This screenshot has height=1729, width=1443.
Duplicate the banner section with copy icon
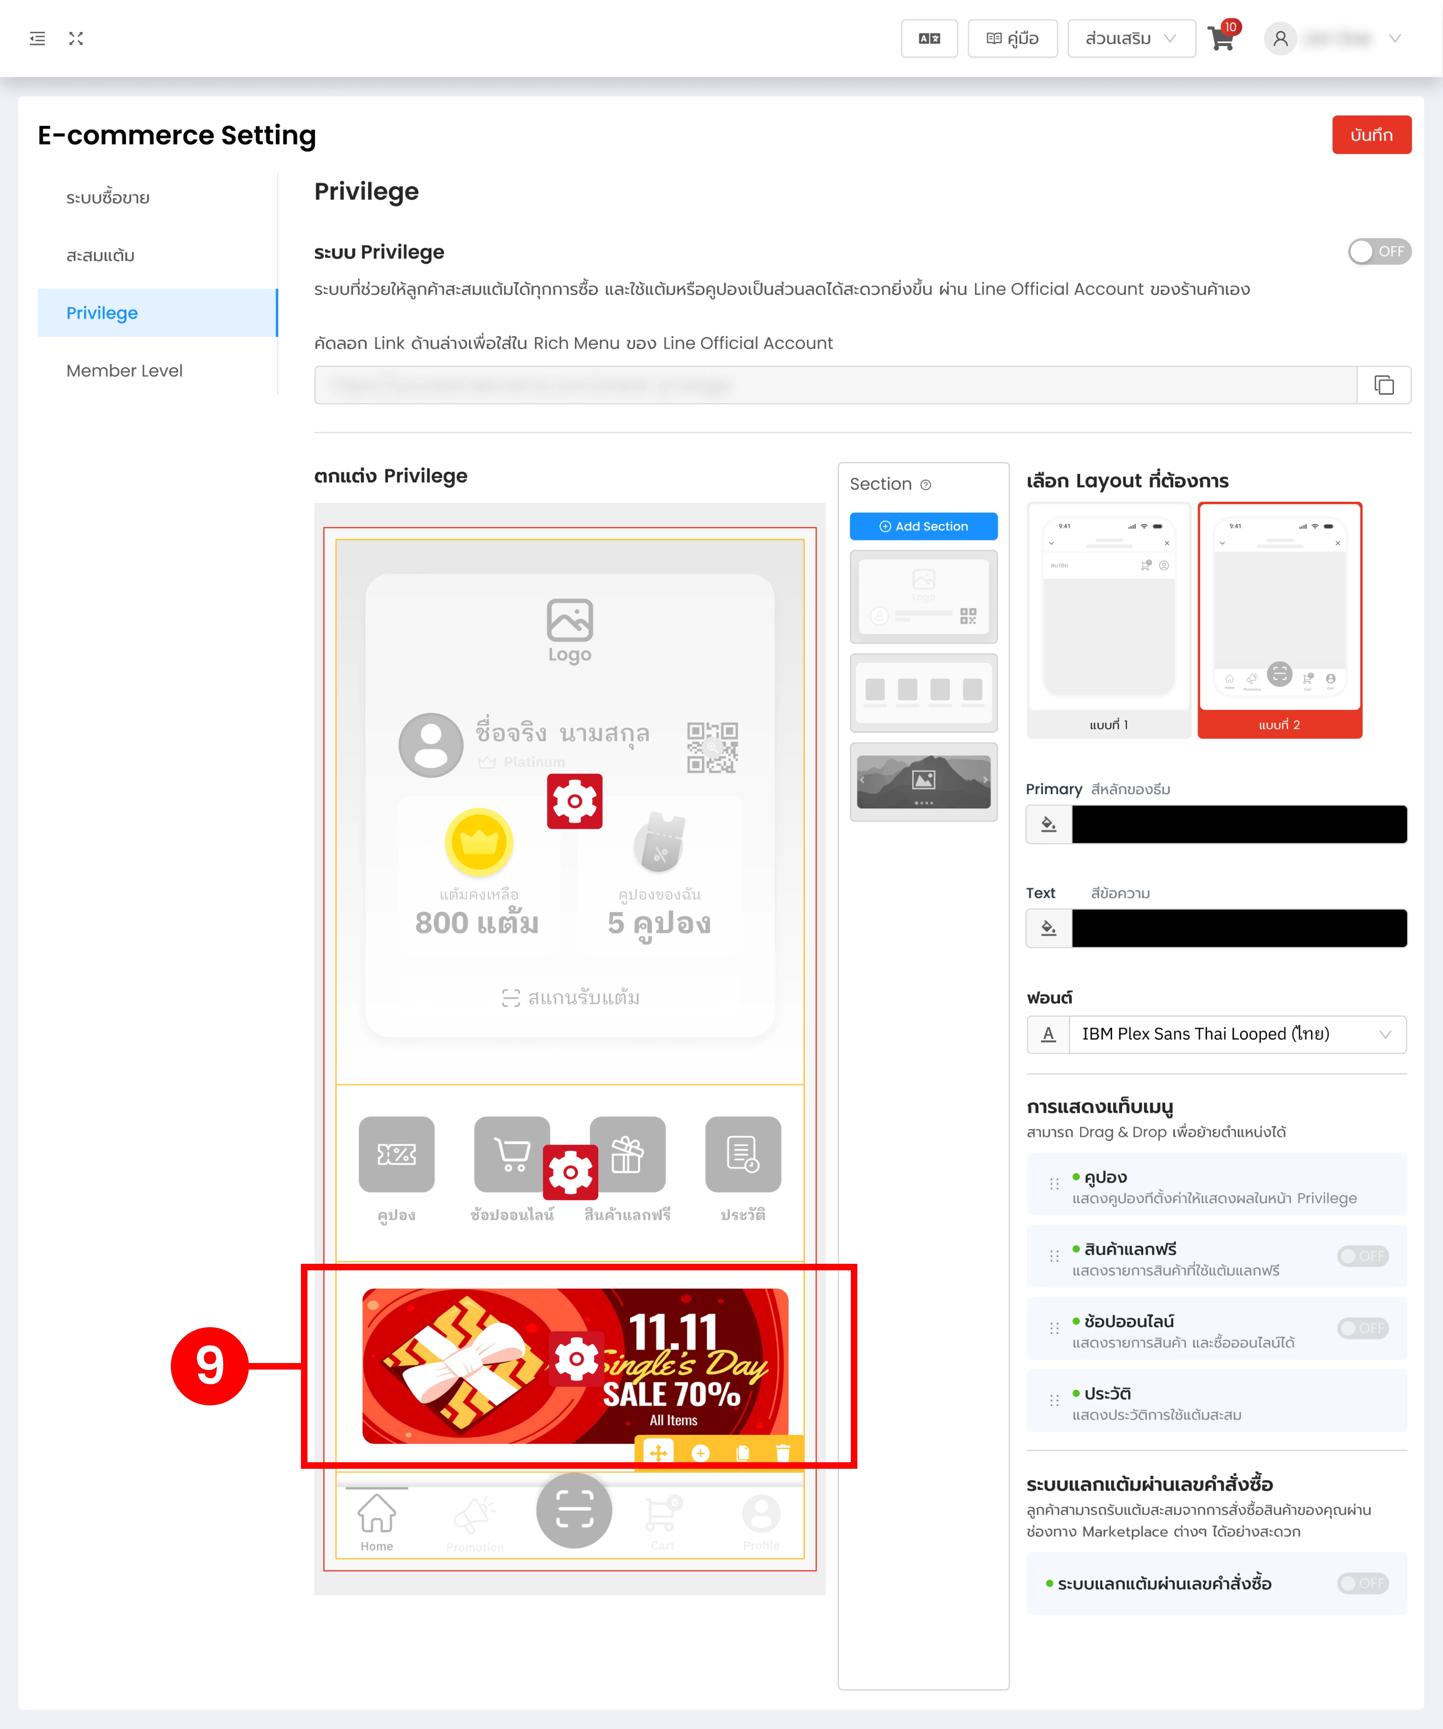743,1453
